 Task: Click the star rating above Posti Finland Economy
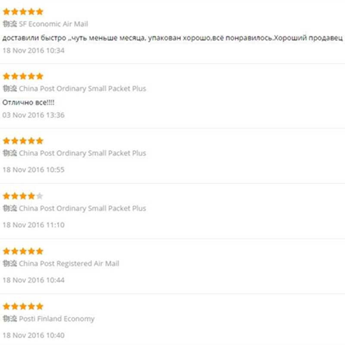click(x=23, y=307)
